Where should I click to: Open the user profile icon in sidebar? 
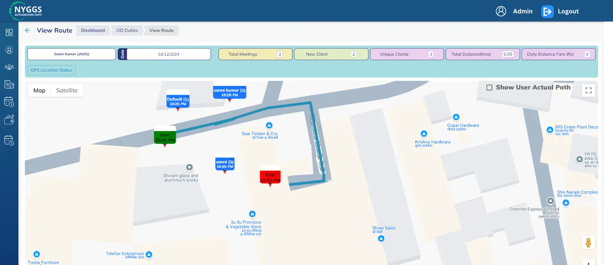(x=9, y=50)
